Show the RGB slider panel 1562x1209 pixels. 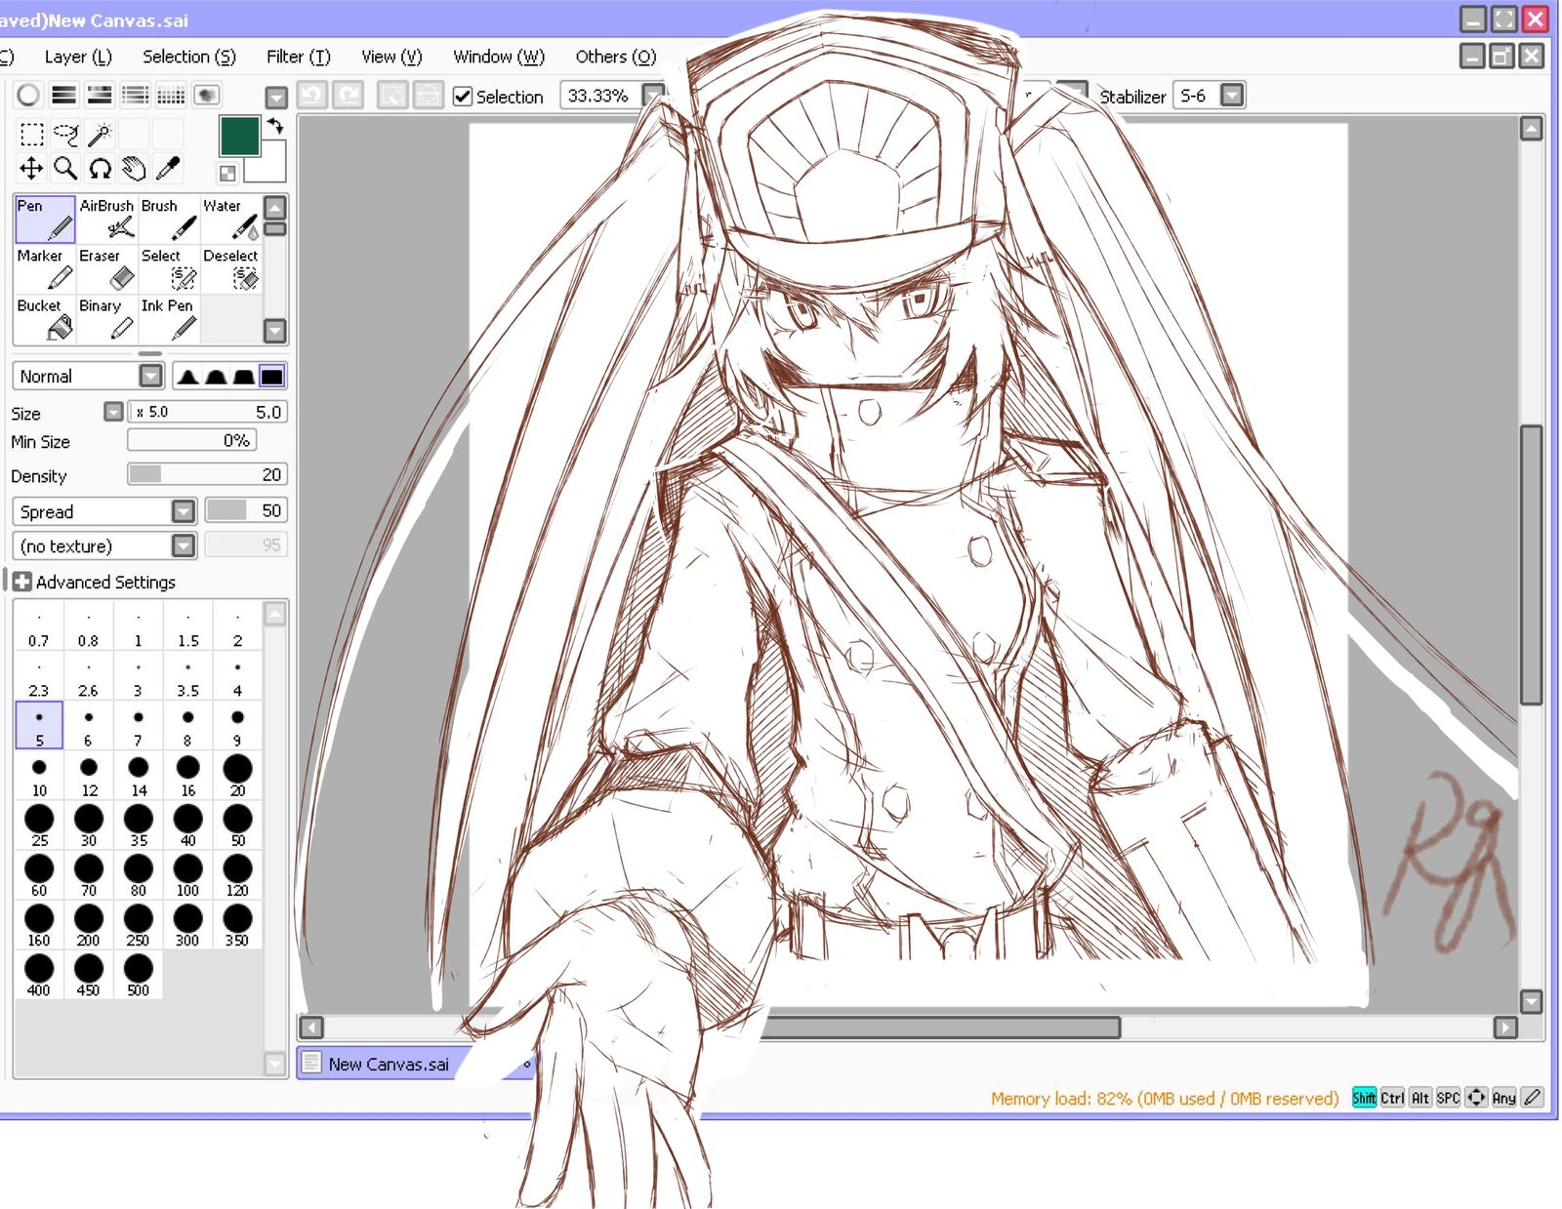[x=64, y=95]
